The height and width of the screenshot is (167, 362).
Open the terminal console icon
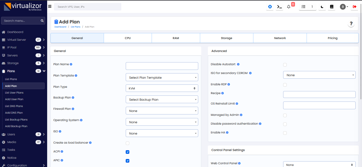(280, 7)
